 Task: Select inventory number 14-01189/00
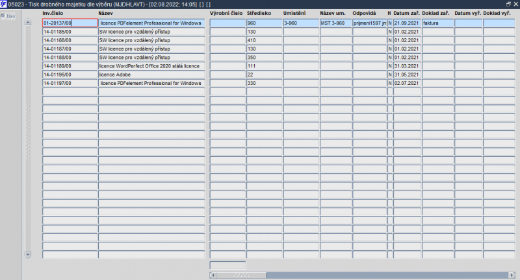pyautogui.click(x=70, y=66)
